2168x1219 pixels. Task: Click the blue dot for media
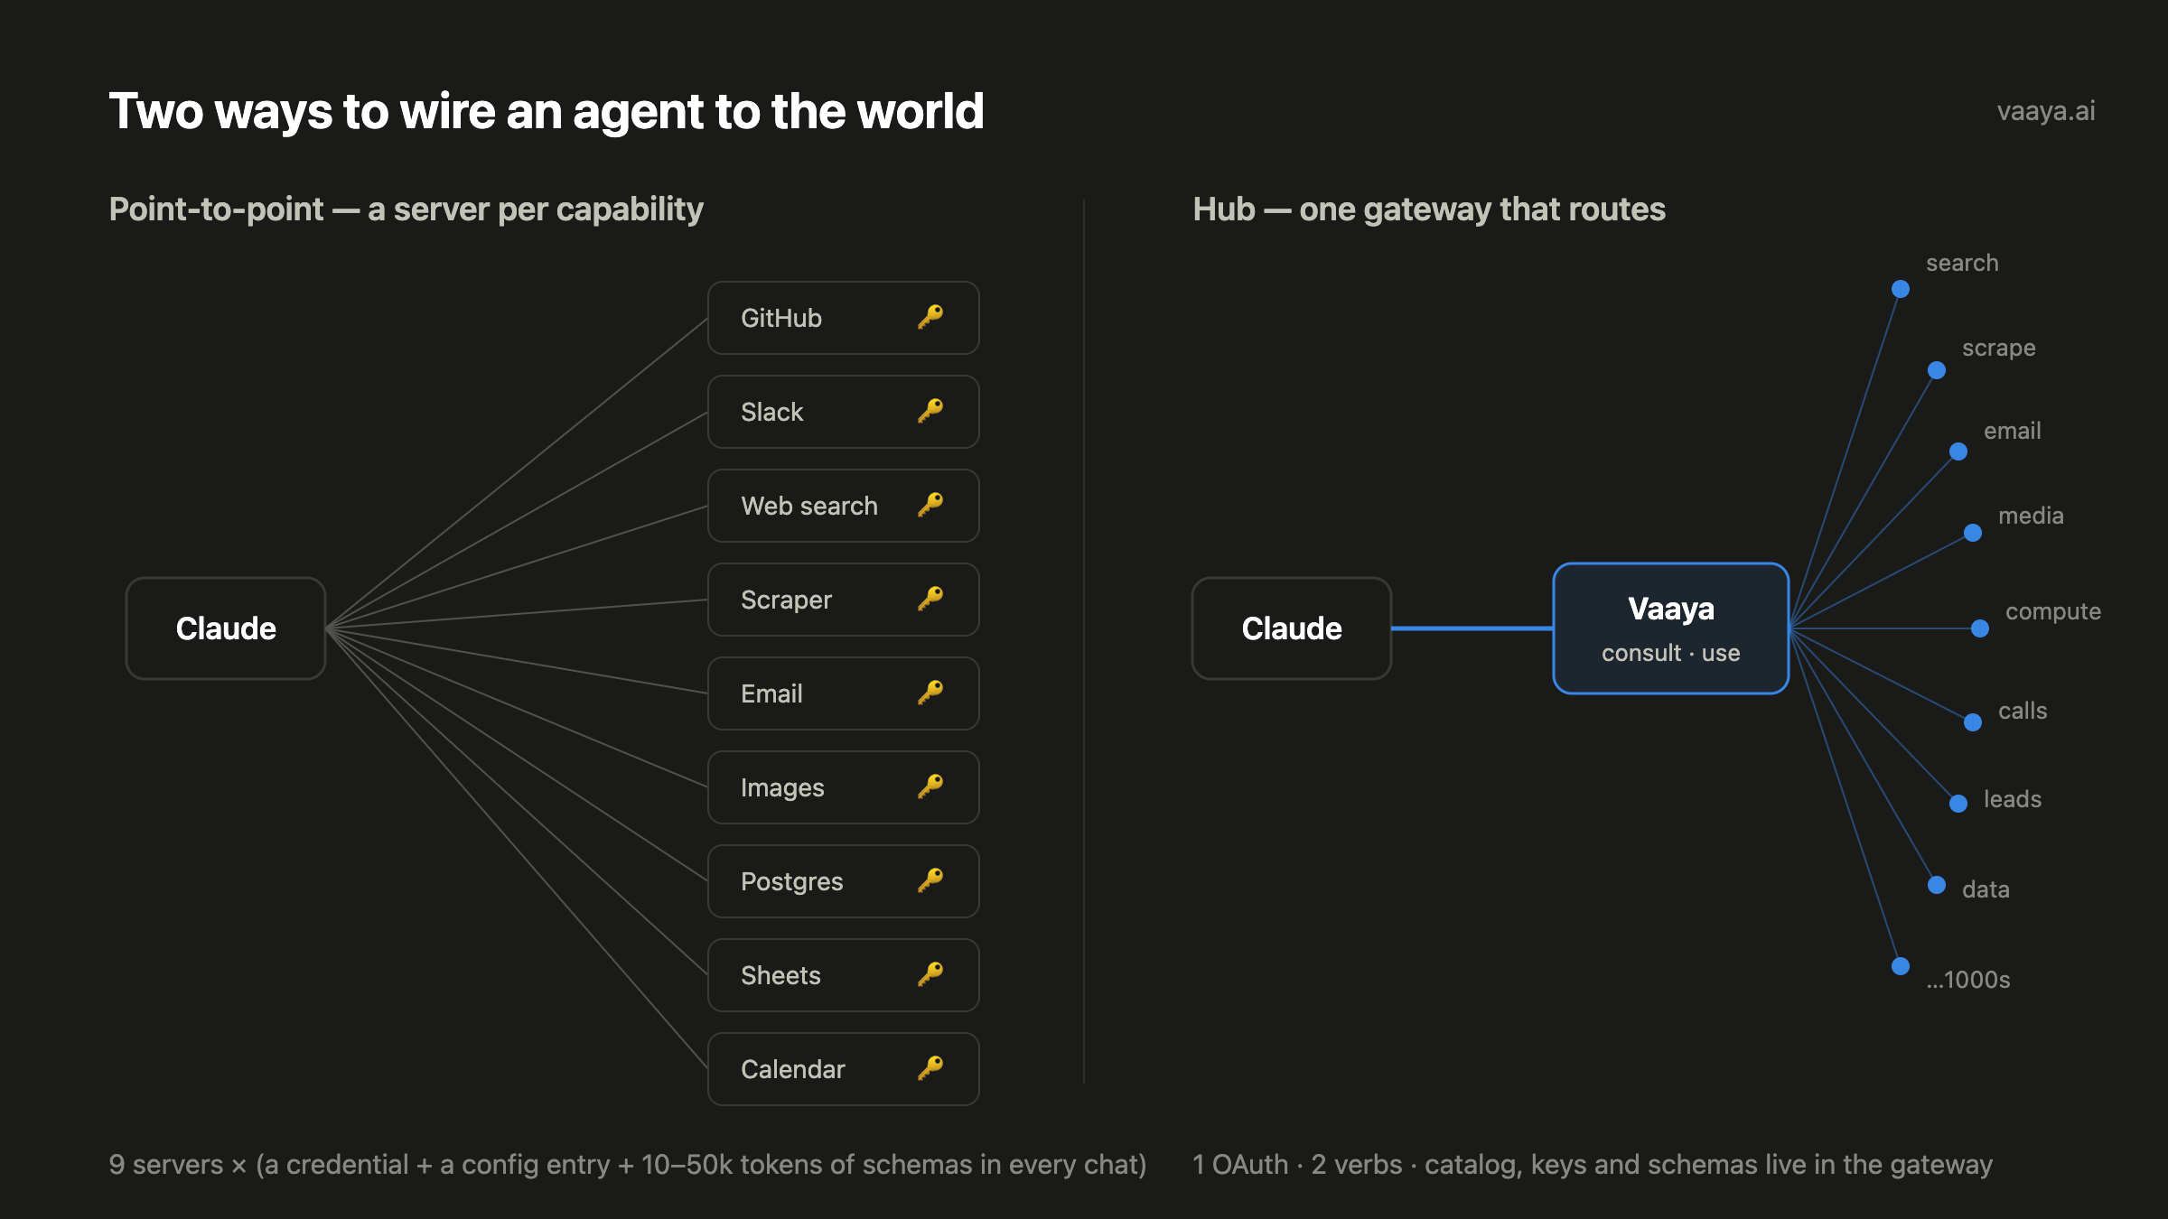1973,533
